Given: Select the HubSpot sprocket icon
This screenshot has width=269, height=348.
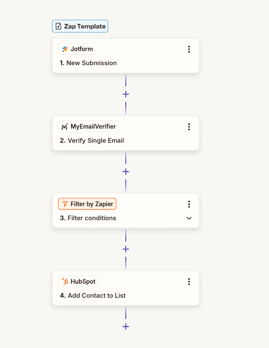Looking at the screenshot, I should [x=65, y=281].
